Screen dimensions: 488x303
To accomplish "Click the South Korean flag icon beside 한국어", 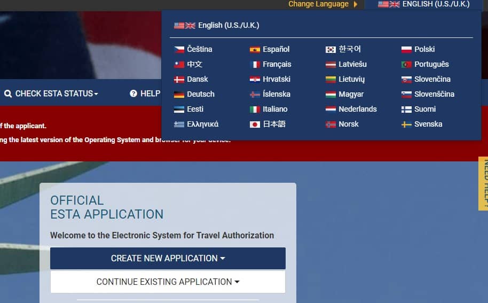I will coord(330,50).
